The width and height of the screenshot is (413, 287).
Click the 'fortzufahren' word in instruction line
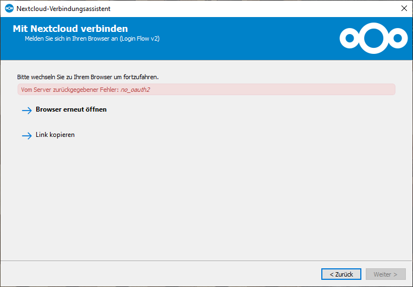[141, 77]
